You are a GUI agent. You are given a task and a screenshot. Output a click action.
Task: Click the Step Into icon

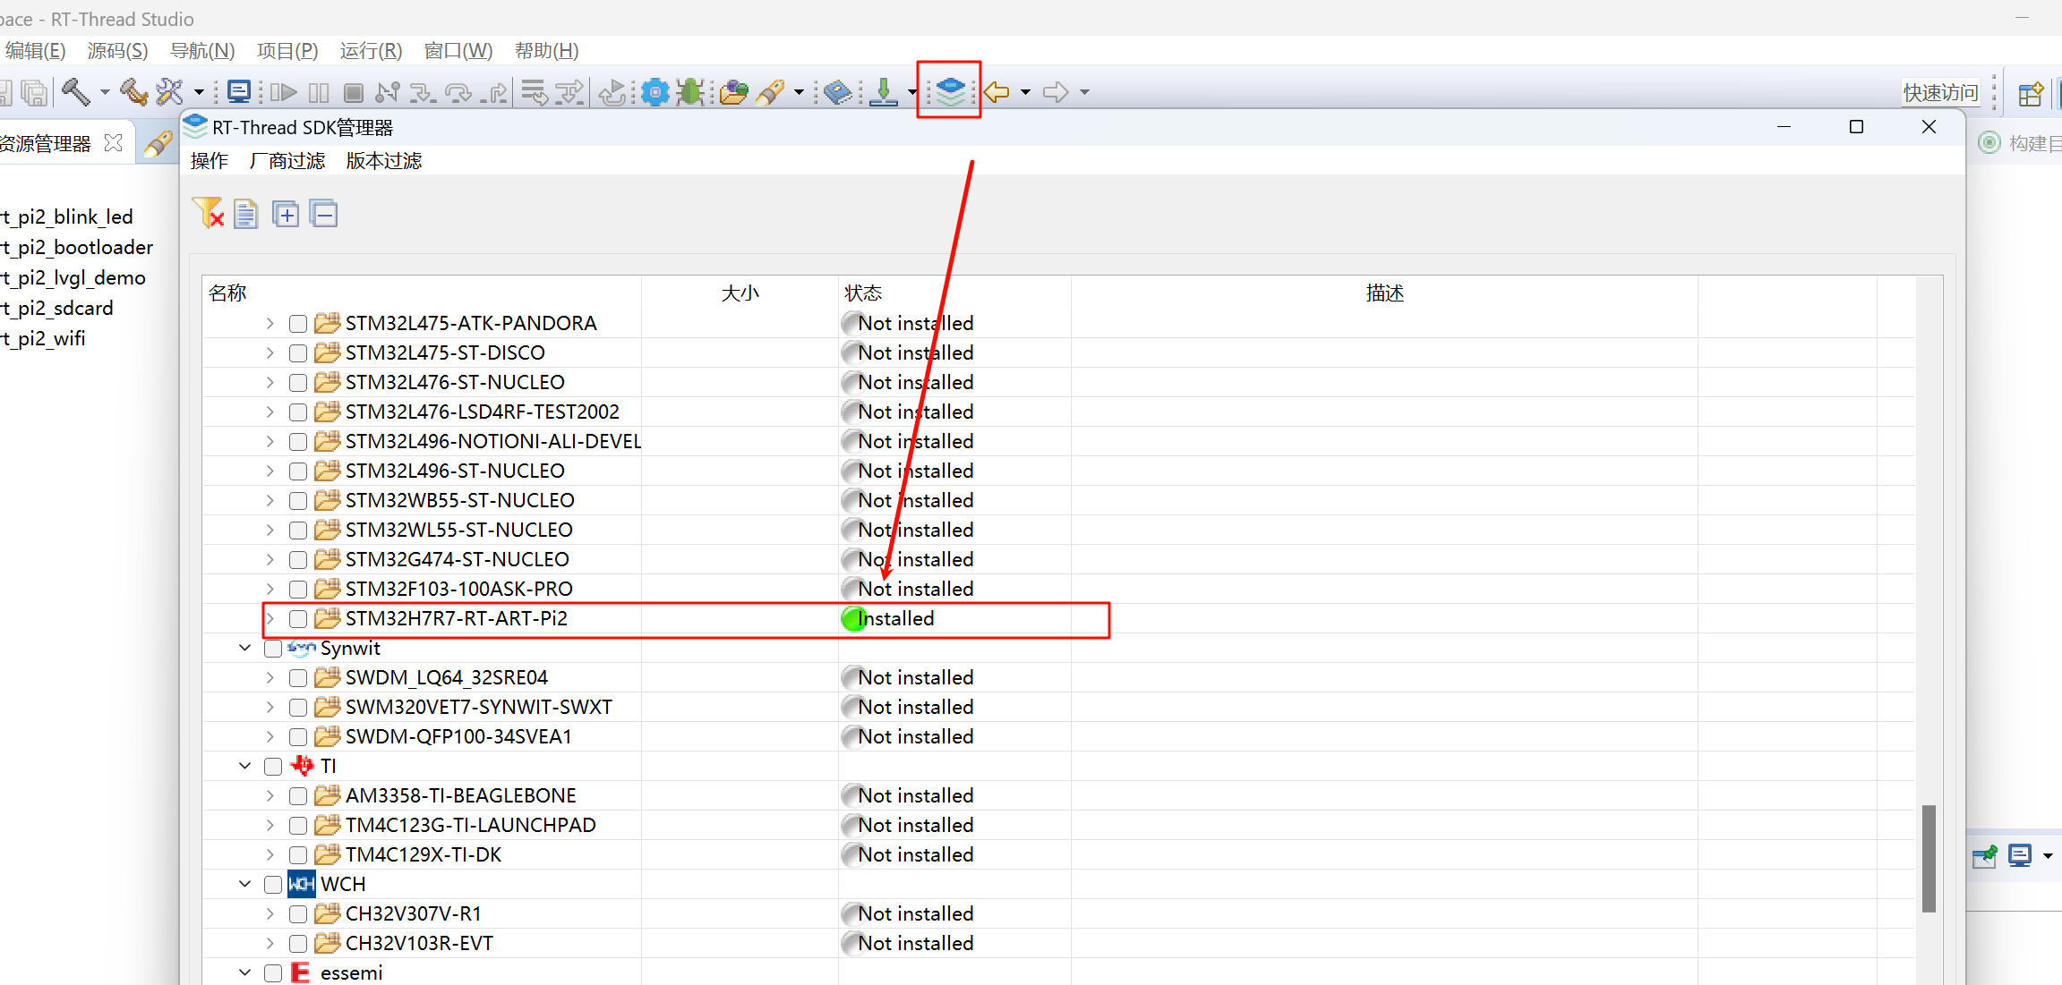[x=422, y=92]
